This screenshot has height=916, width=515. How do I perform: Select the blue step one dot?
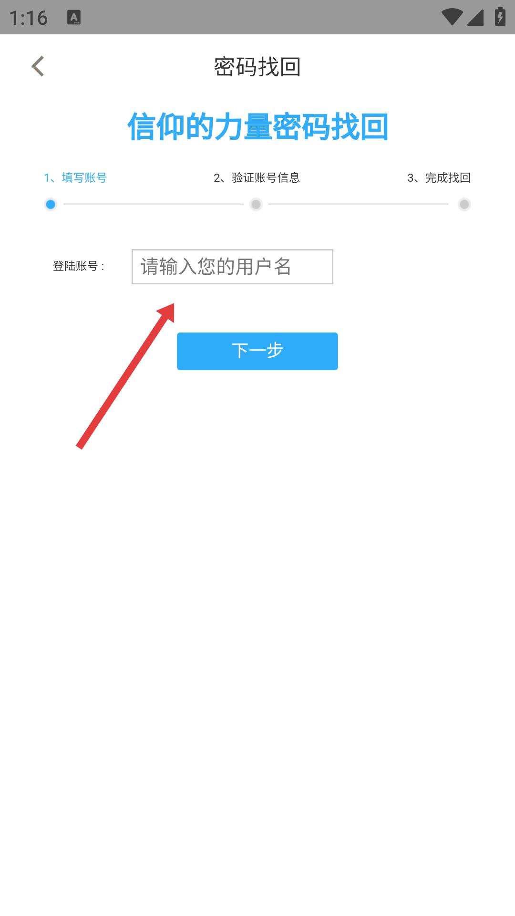click(x=51, y=205)
